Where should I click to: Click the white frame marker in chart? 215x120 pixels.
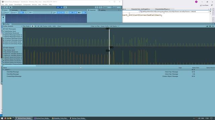tap(109, 46)
